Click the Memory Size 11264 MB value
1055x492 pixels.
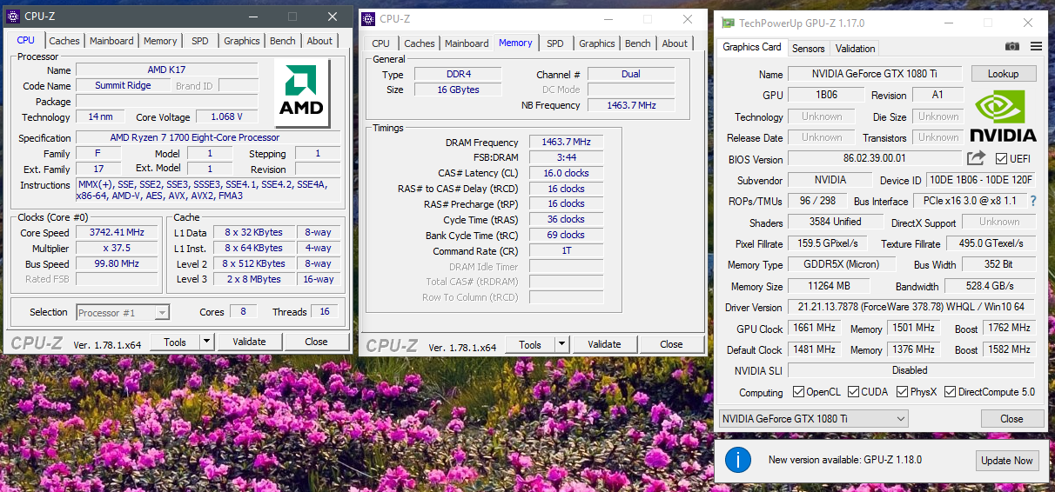point(827,286)
